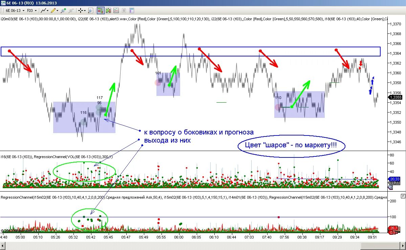Click the 1,3370 price axis label
The width and height of the screenshot is (406, 250).
(396, 24)
